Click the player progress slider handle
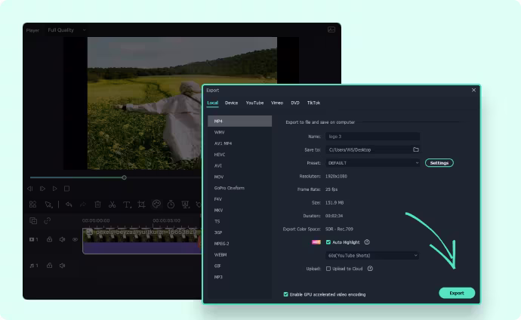The height and width of the screenshot is (320, 521). pyautogui.click(x=124, y=177)
